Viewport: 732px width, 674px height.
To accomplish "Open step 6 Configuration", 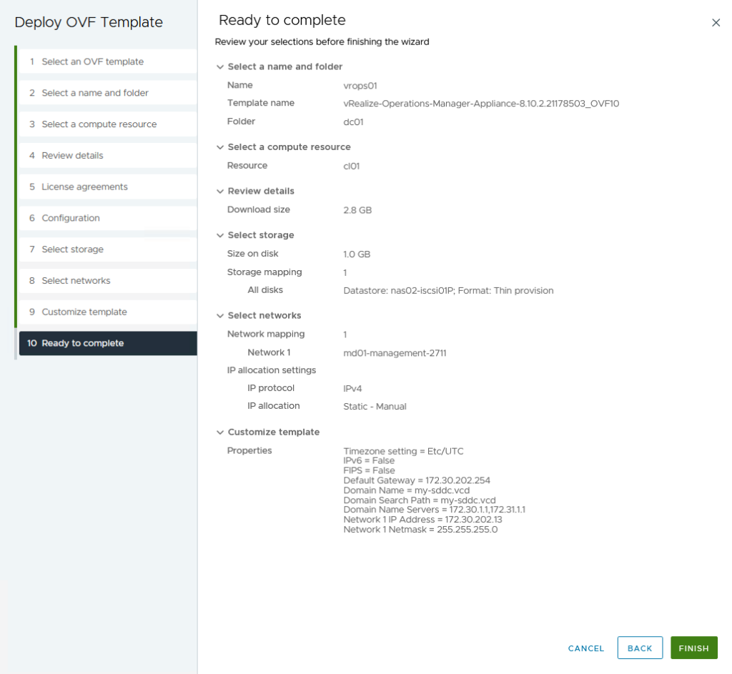I will [71, 218].
